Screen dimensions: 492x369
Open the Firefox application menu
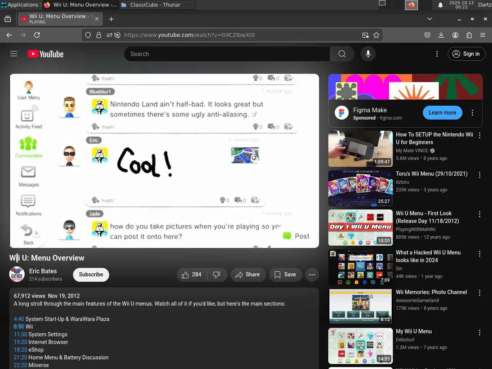(483, 35)
